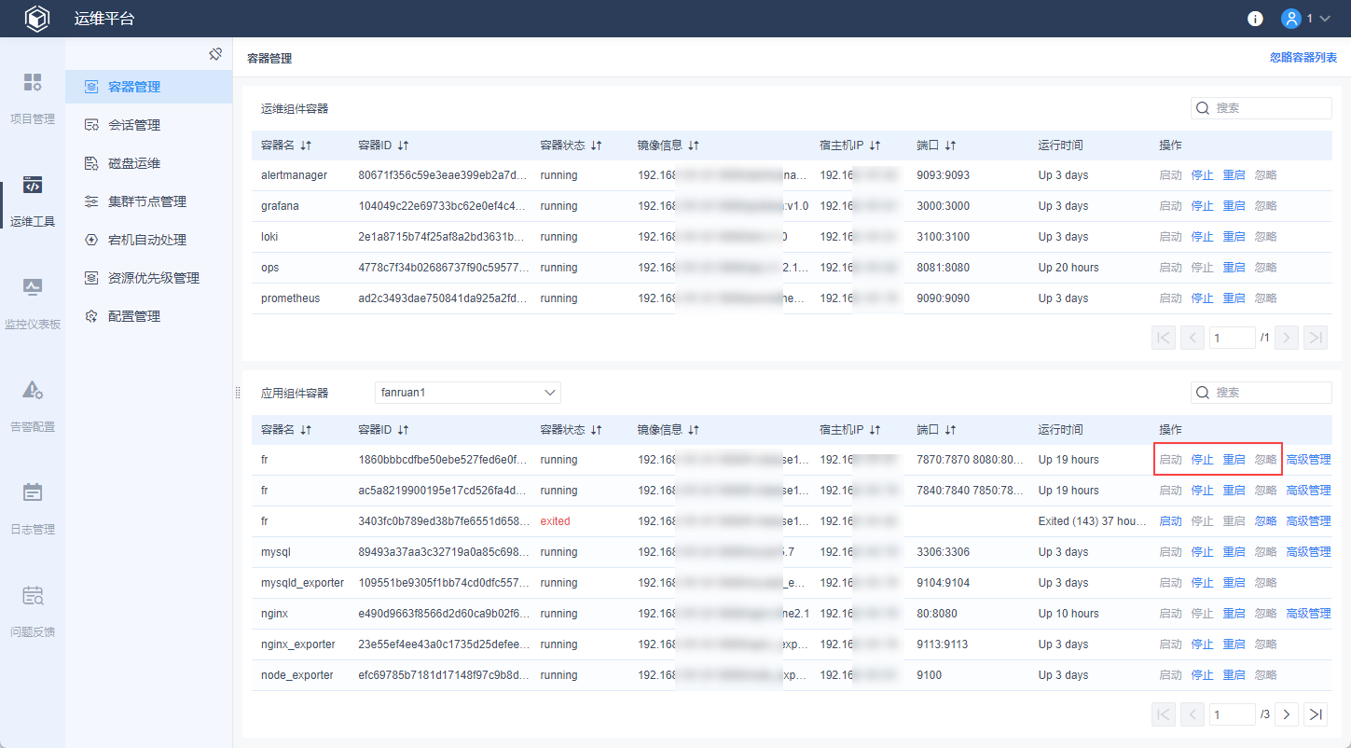The image size is (1351, 748).
Task: Go to next page of 应用组件容器
Action: 1287,714
